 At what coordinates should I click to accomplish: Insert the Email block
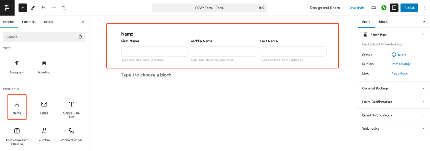tap(44, 107)
